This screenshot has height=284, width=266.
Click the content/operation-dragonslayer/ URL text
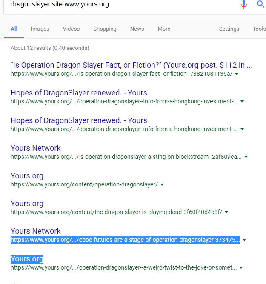(84, 184)
